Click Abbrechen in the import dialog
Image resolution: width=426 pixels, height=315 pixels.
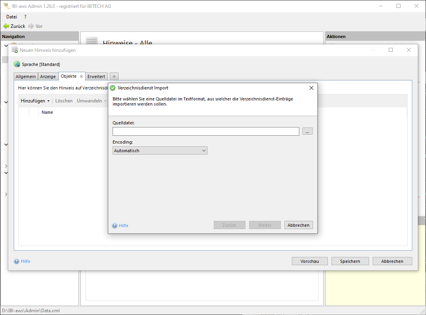[298, 225]
